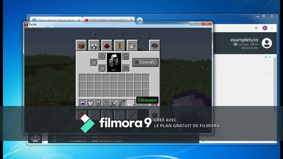This screenshot has height=159, width=283.
Task: Click the Se déconnecter logout link
Action: point(249,46)
